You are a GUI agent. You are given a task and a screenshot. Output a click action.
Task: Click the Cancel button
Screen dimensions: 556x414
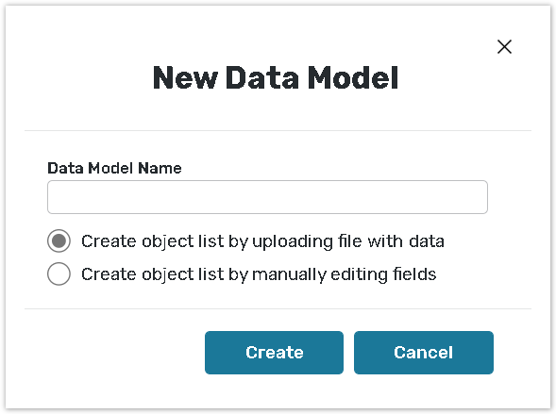point(424,353)
